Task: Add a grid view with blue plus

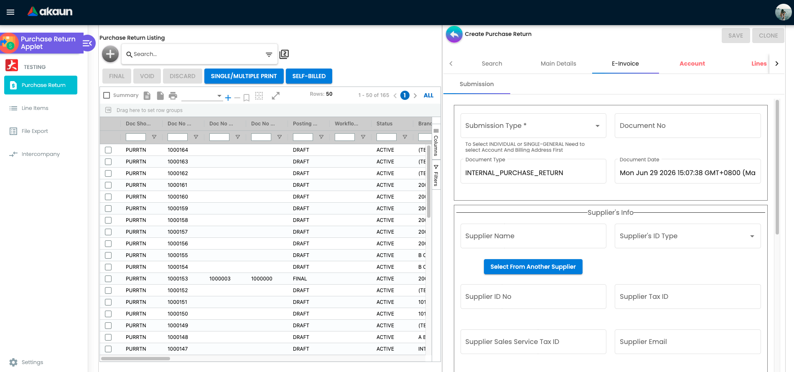Action: 228,97
